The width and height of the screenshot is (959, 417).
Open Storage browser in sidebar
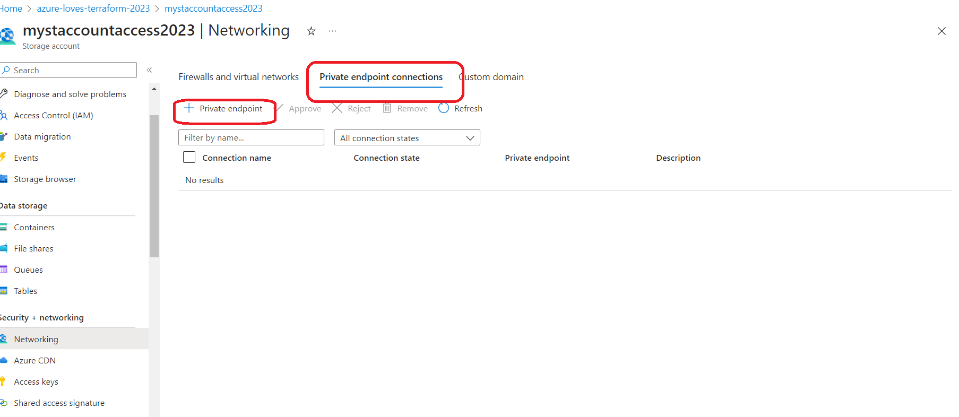point(45,179)
